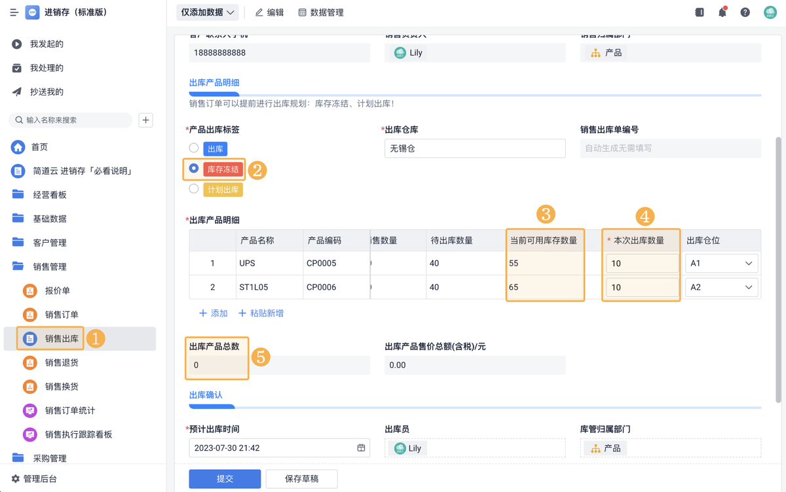This screenshot has width=786, height=492.
Task: Click the 出库仓库 input field
Action: click(474, 149)
